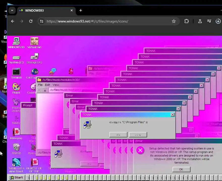
Task: Open the View menu in ACID folder window
Action: [x=56, y=85]
